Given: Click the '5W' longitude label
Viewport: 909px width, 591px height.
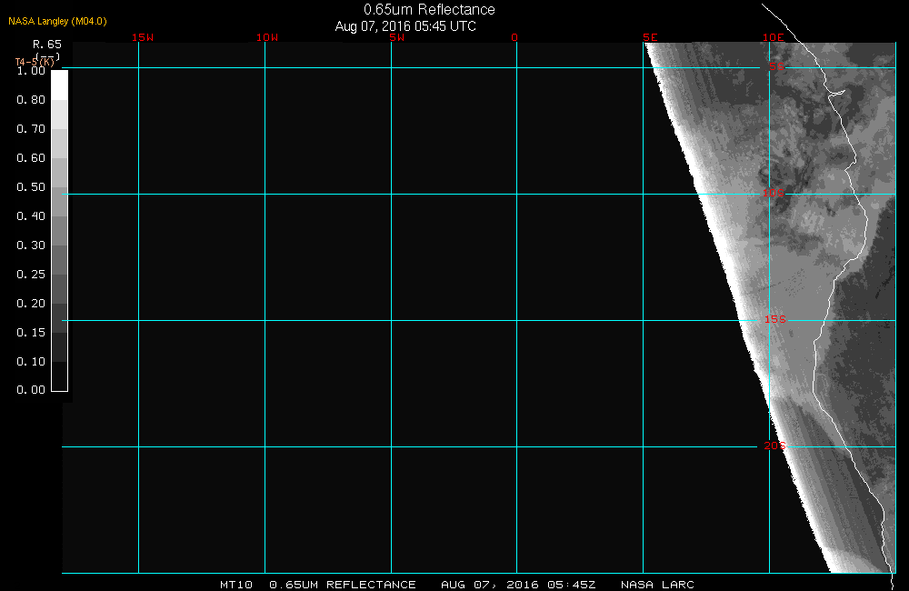Looking at the screenshot, I should 397,37.
